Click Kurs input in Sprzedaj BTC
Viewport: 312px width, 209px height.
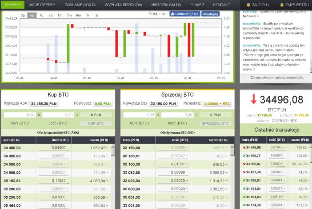tap(139, 115)
